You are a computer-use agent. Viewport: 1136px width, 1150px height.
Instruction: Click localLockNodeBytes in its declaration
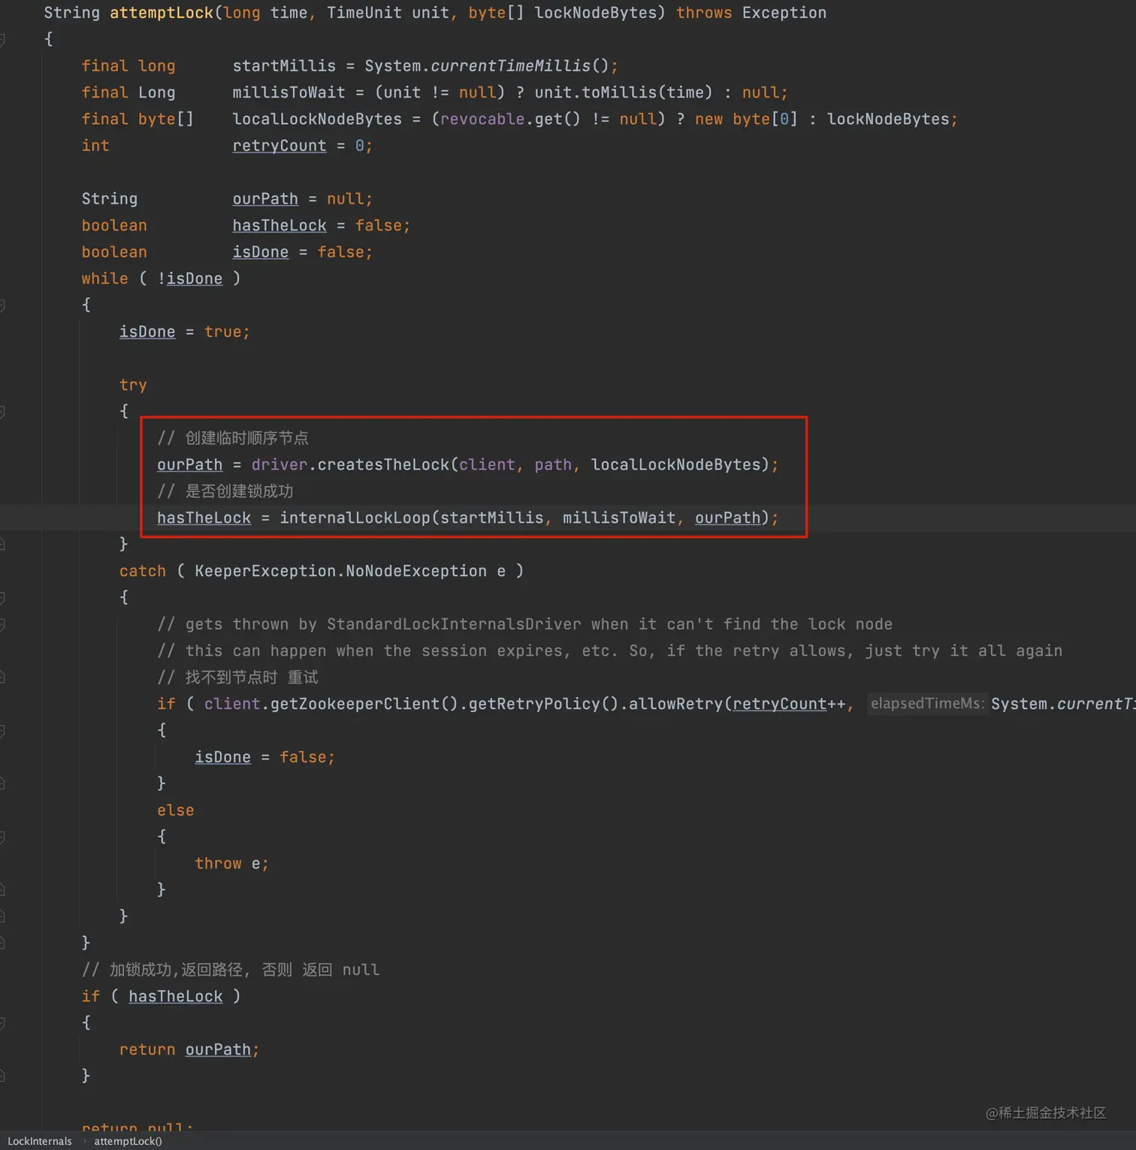point(317,119)
